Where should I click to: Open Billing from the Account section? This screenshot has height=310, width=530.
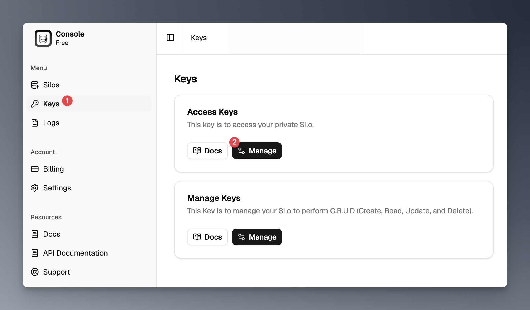click(x=54, y=169)
